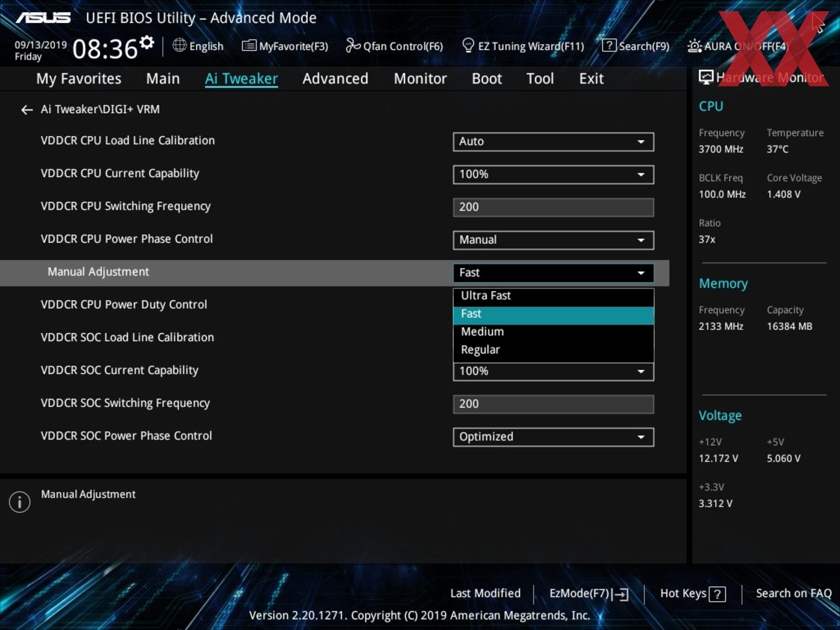Screen dimensions: 840x630
Task: Pick Regular from the dropdown list
Action: pyautogui.click(x=553, y=350)
